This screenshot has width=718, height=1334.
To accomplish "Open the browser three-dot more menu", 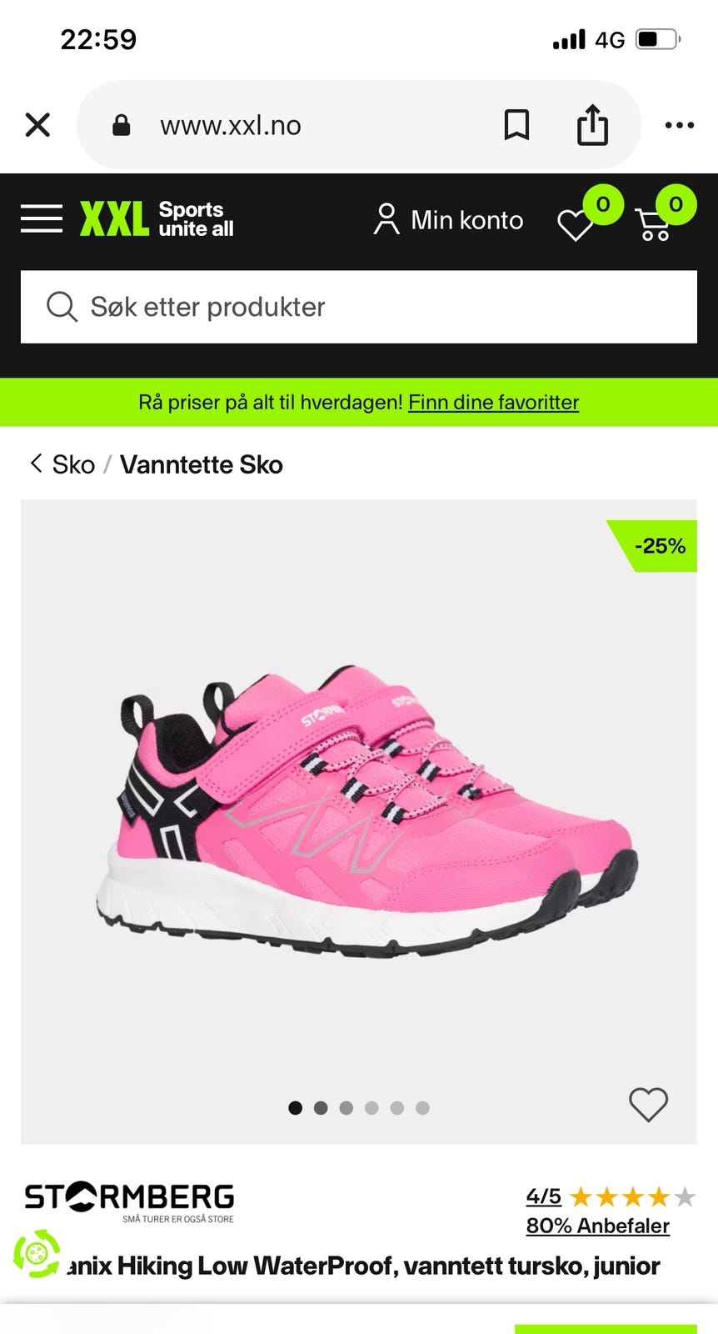I will click(679, 125).
